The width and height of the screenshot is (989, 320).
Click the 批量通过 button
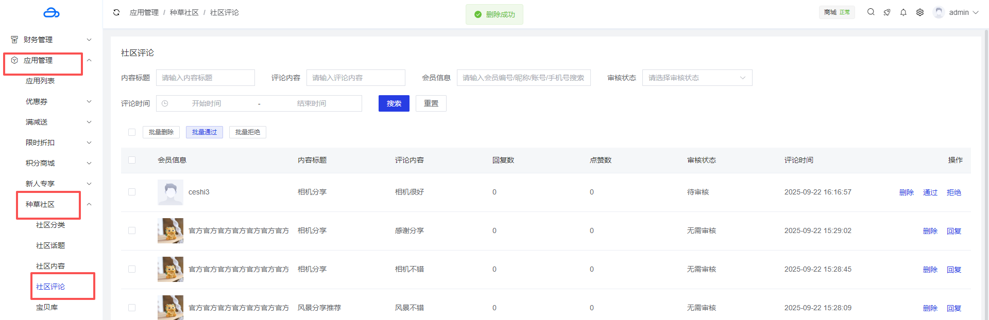pyautogui.click(x=204, y=132)
